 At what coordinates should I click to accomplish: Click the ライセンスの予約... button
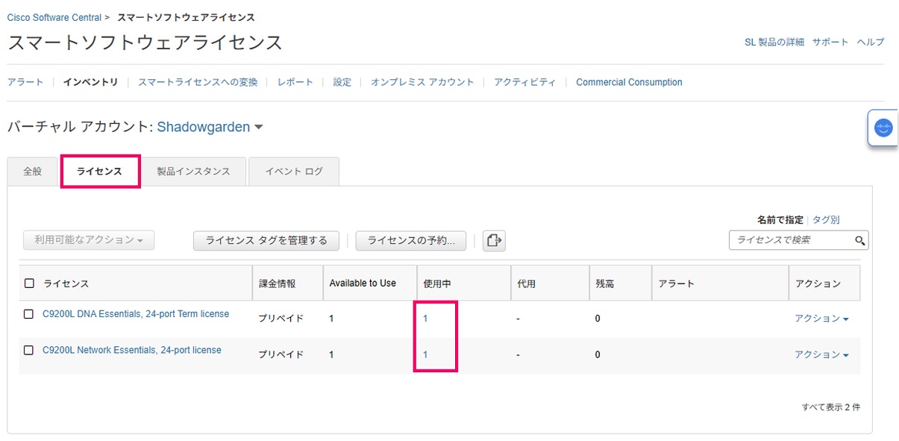pyautogui.click(x=411, y=240)
